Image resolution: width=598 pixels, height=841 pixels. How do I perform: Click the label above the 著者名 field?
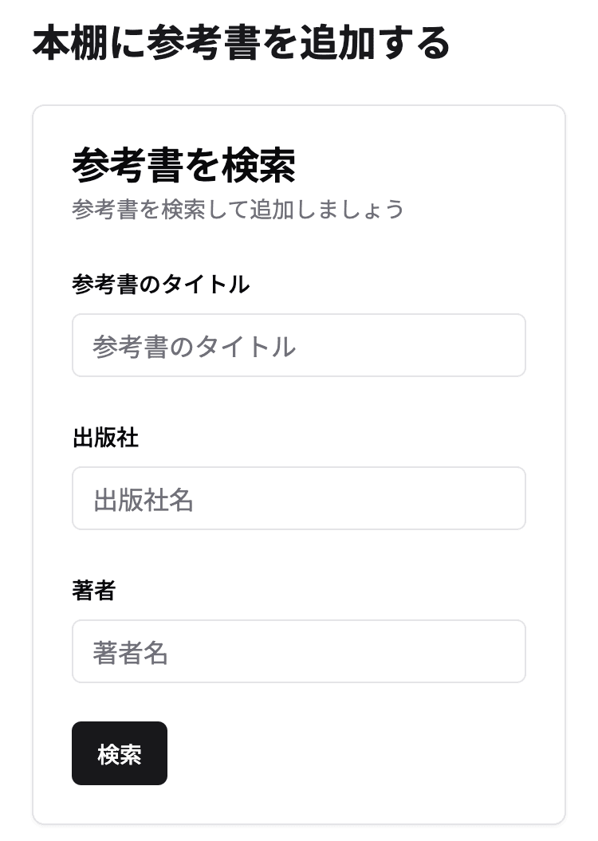[93, 591]
